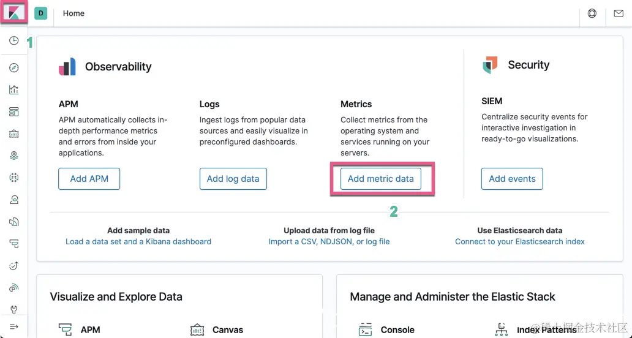Screen dimensions: 632x338
Task: Open Maps from the sidebar
Action: [13, 156]
